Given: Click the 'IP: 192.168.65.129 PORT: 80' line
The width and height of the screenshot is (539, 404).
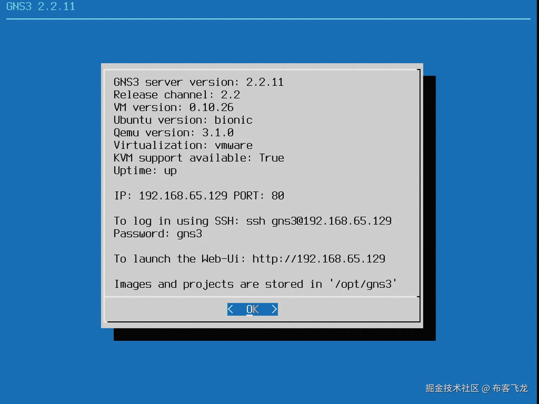Looking at the screenshot, I should [199, 196].
